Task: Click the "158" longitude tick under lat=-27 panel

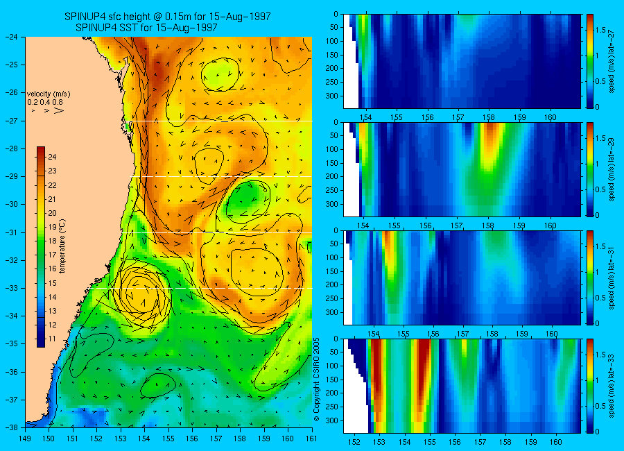Action: click(488, 117)
